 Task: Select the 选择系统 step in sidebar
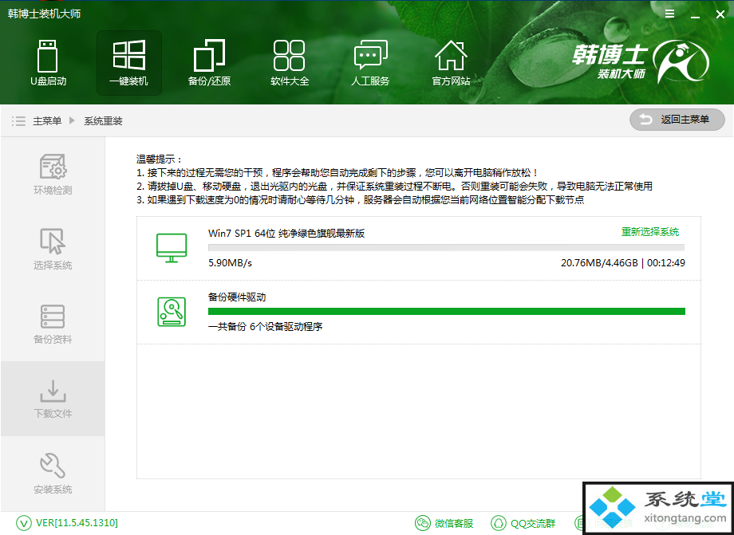coord(53,249)
